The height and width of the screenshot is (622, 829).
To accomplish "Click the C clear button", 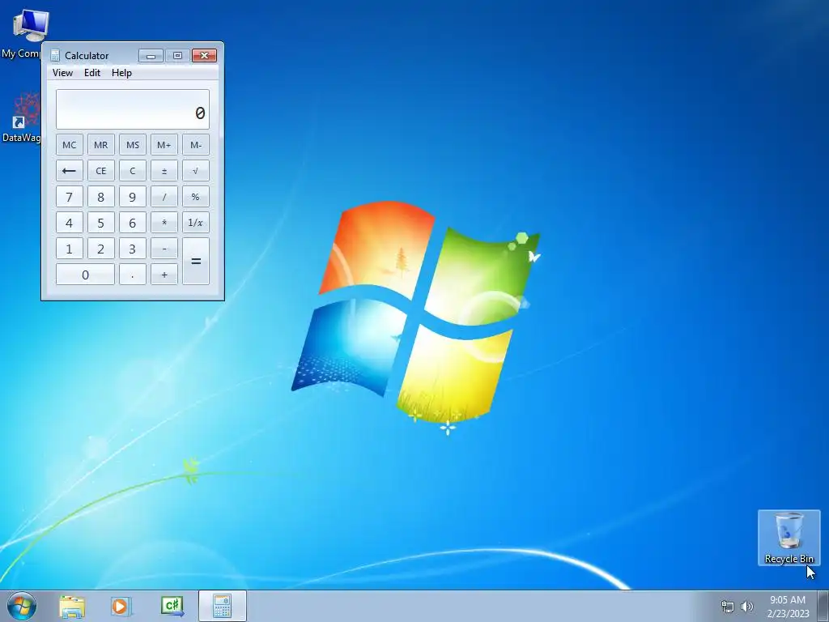I will click(x=133, y=171).
